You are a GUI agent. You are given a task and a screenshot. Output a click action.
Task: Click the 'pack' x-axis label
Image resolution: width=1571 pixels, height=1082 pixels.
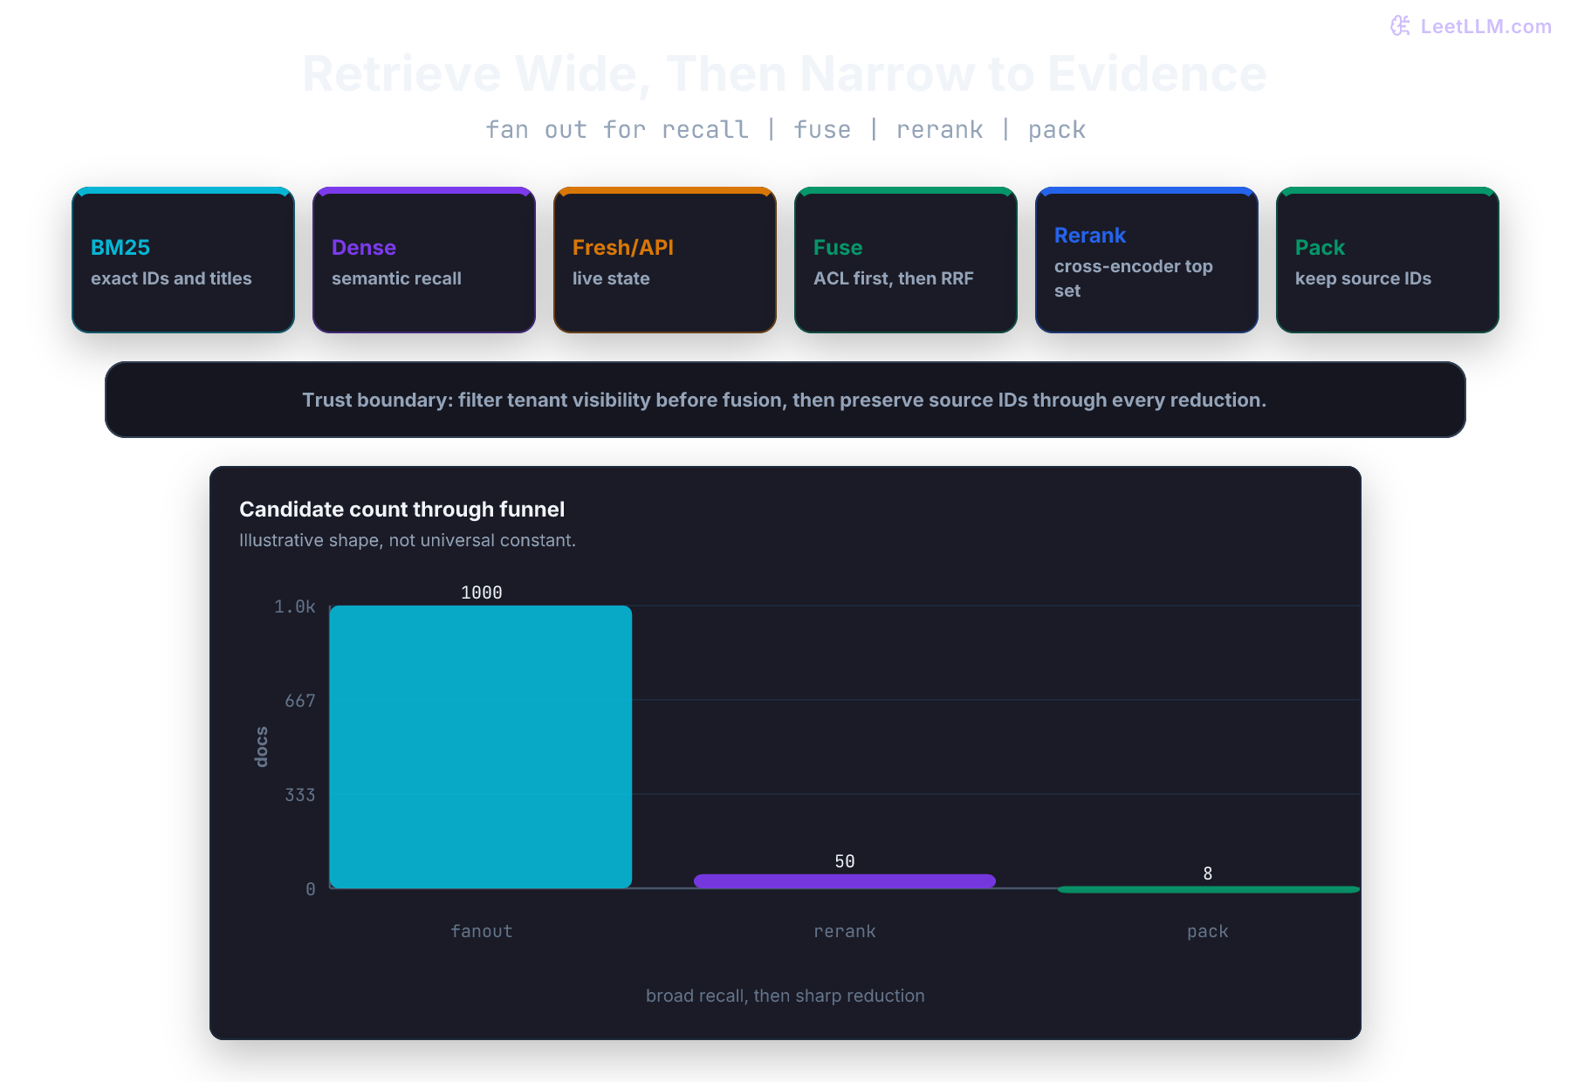1208,931
